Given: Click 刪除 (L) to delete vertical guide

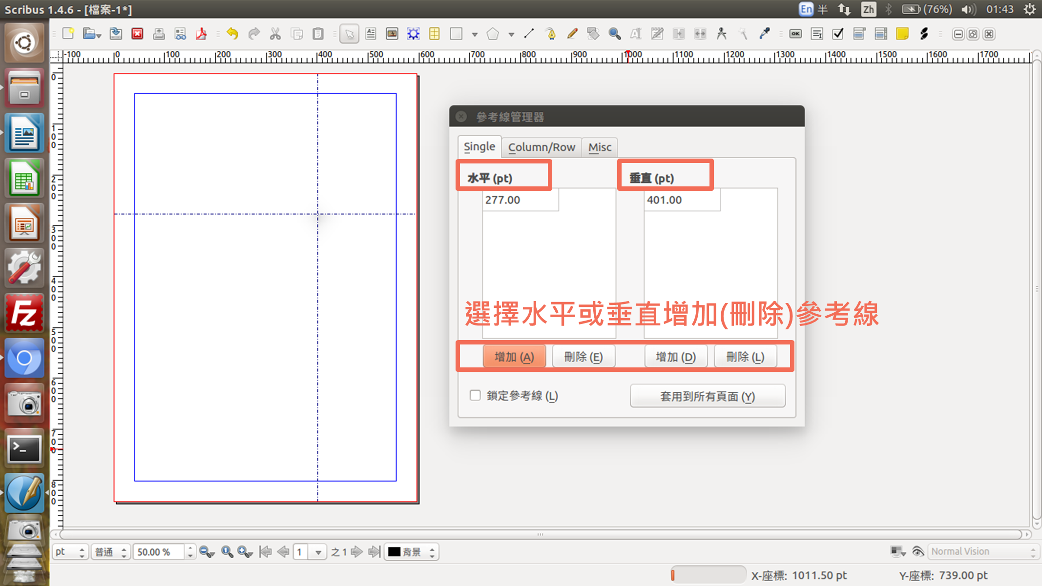Looking at the screenshot, I should pyautogui.click(x=745, y=357).
